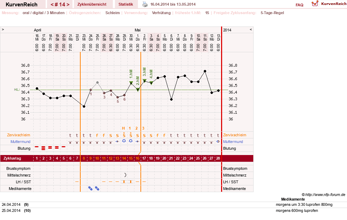The image size is (347, 220).
Task: Click the printer icon beside the date range
Action: point(145,4)
